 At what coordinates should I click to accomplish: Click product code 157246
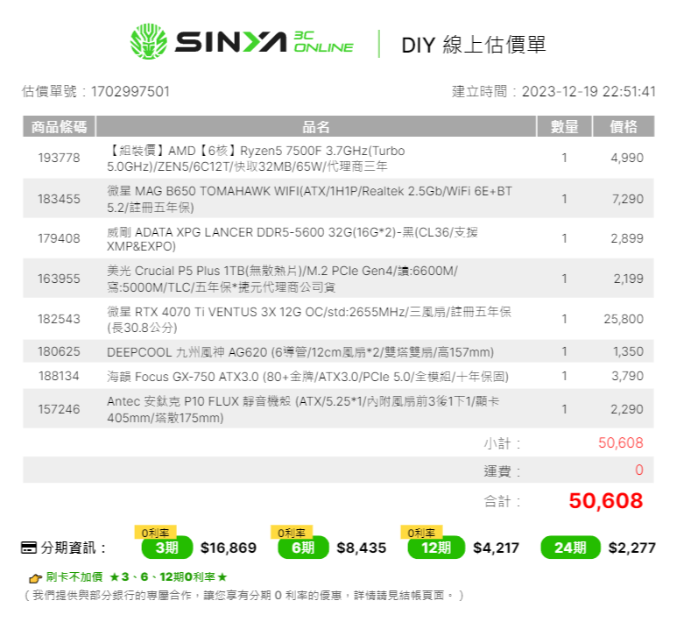pos(60,409)
